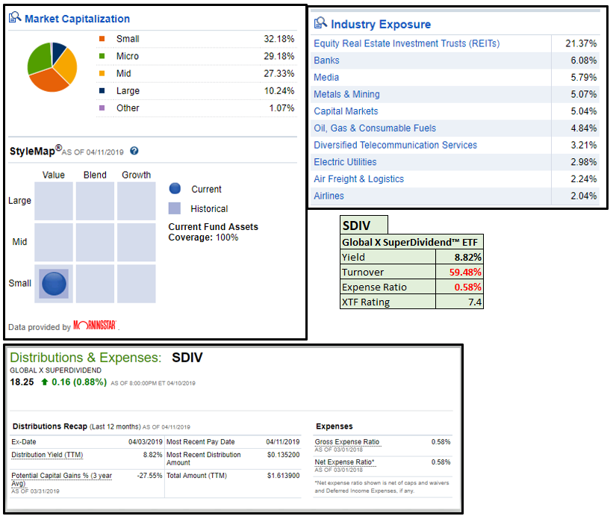The image size is (616, 519).
Task: Click the Historical legend square
Action: click(175, 209)
